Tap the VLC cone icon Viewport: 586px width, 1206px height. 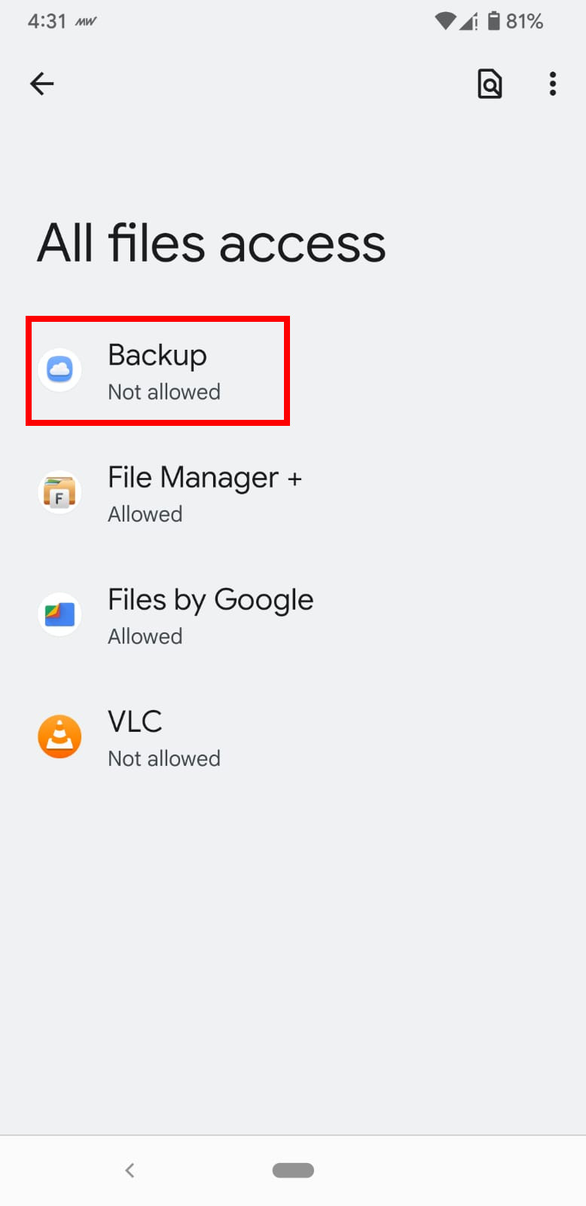(x=60, y=736)
